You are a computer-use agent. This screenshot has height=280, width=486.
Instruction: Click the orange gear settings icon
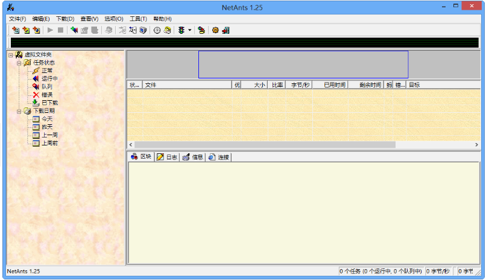tap(215, 30)
